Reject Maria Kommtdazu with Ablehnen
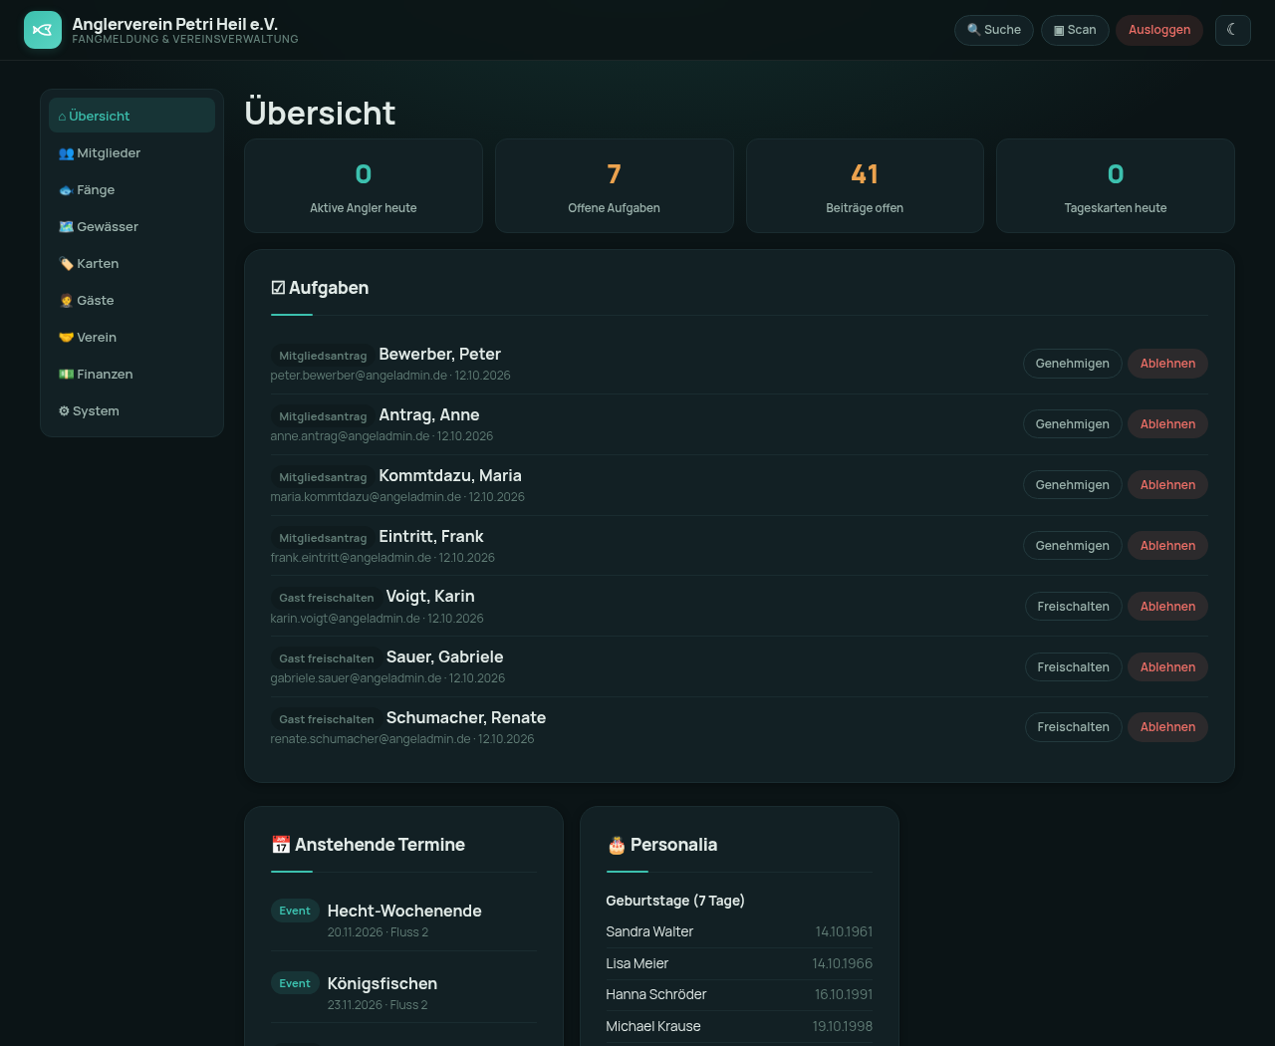Screen dimensions: 1275x1046 (1167, 485)
